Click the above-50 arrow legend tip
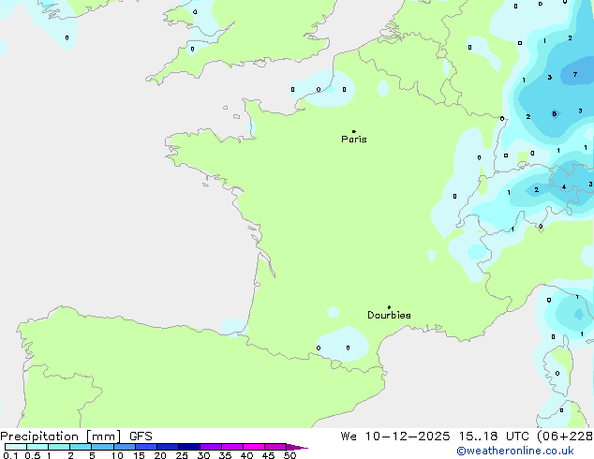The image size is (594, 459). click(297, 447)
